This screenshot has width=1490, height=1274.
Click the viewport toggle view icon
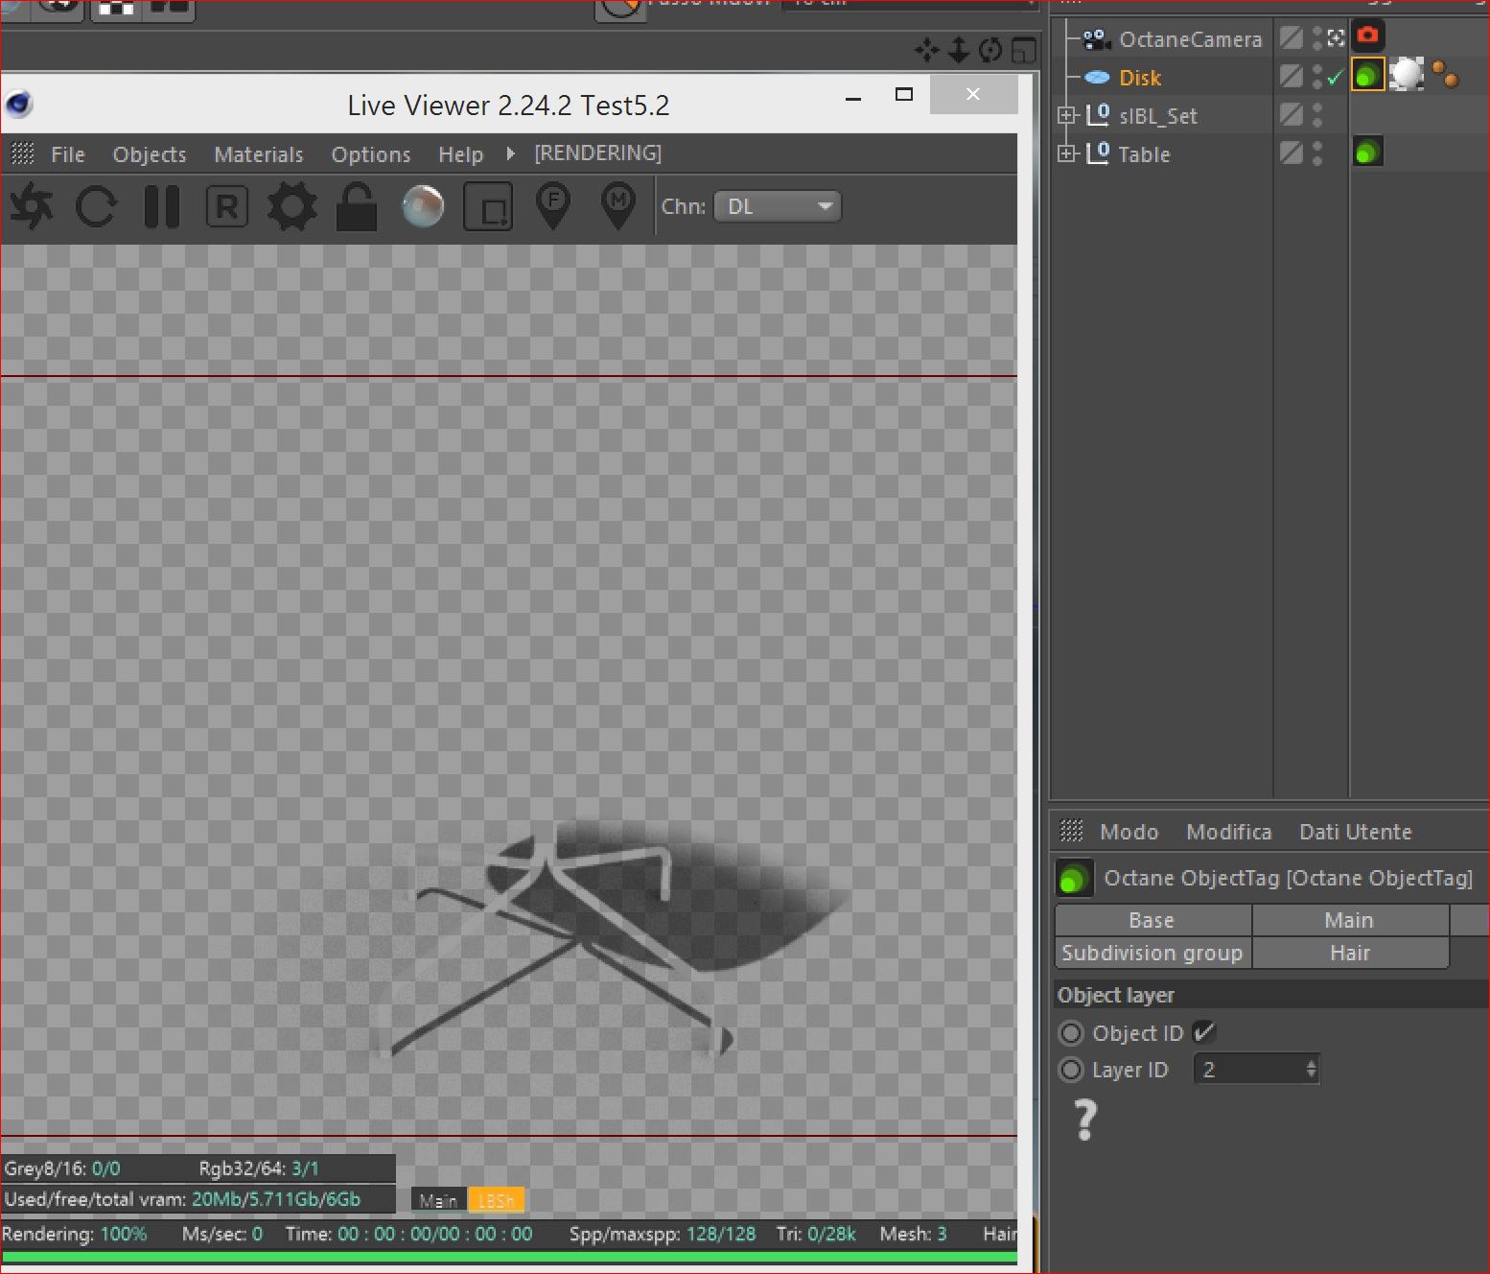click(x=1024, y=50)
